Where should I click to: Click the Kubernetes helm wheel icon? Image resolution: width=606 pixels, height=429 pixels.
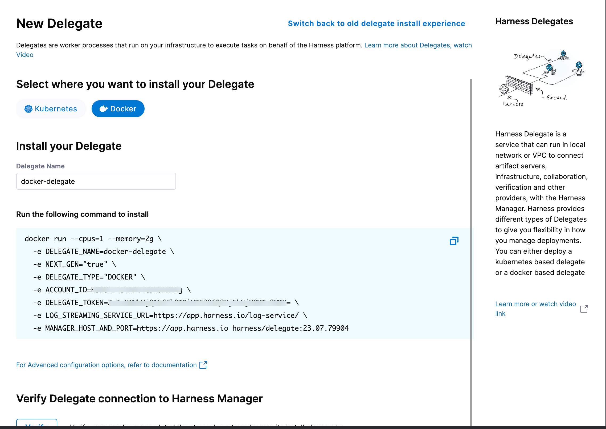(28, 109)
